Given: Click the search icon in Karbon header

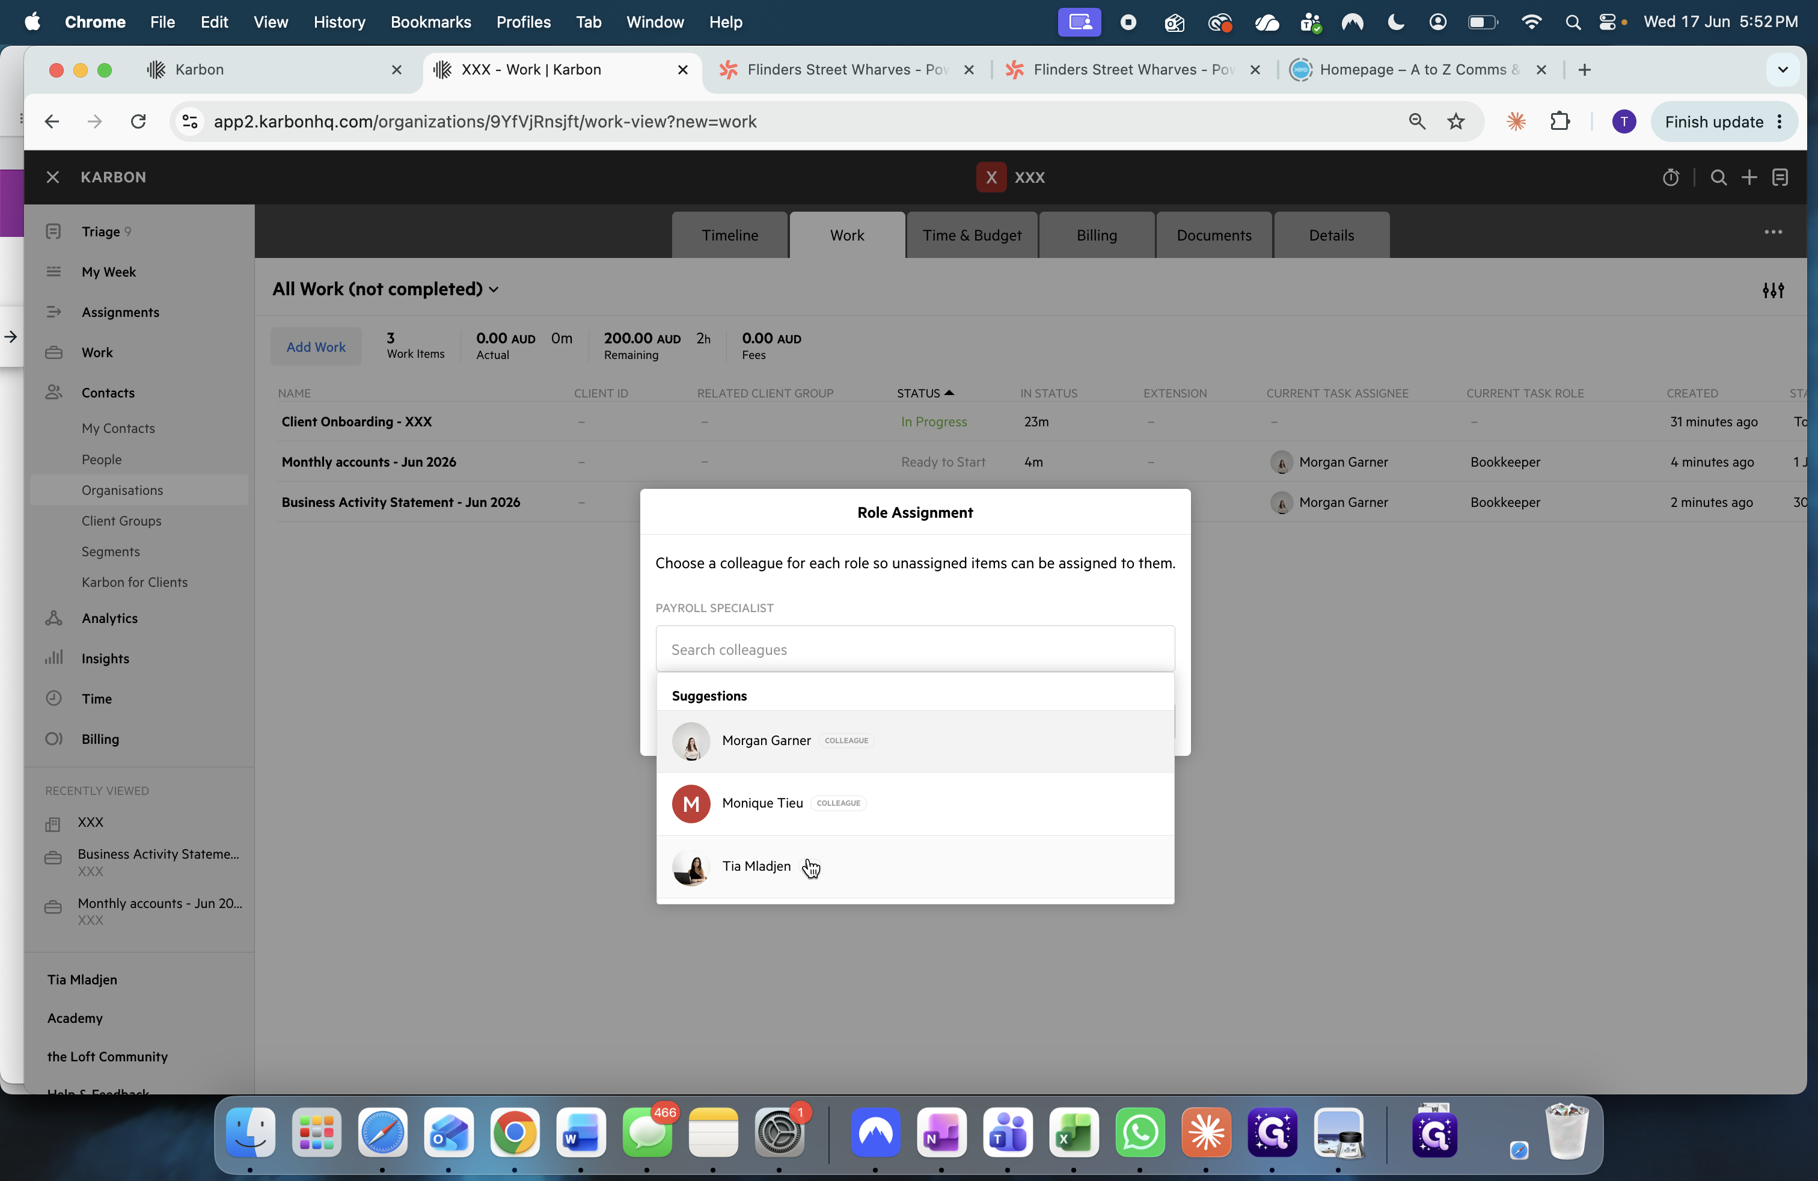Looking at the screenshot, I should coord(1719,177).
